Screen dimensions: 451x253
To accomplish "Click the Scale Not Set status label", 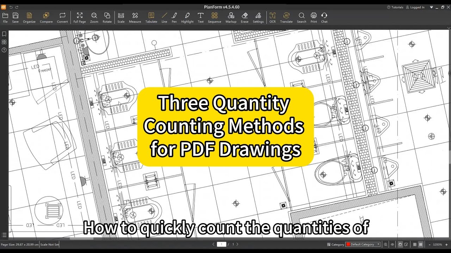I will (x=50, y=244).
